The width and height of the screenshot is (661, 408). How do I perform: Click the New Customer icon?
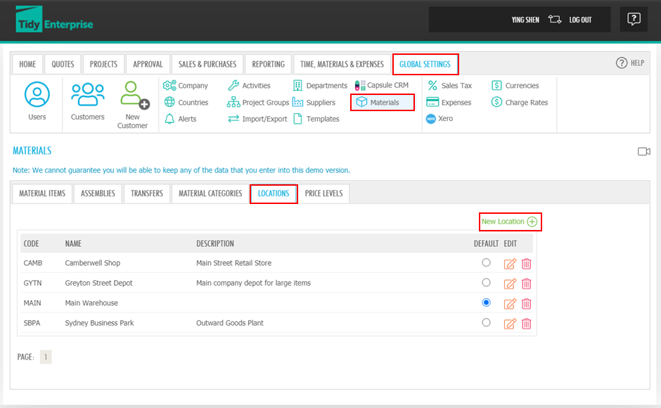[x=133, y=96]
